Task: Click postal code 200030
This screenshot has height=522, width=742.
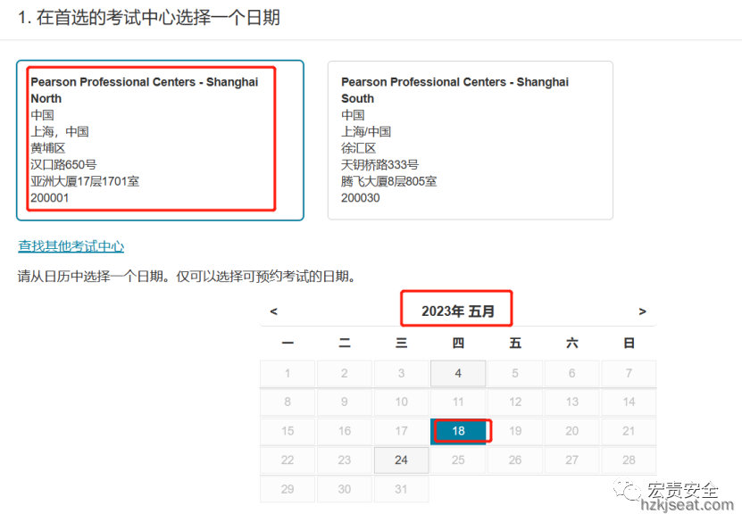Action: click(x=360, y=197)
